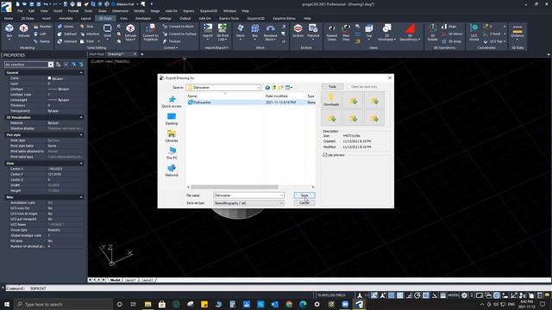The image size is (552, 310).
Task: Click the Downloads folder thumbnail
Action: (x=331, y=100)
